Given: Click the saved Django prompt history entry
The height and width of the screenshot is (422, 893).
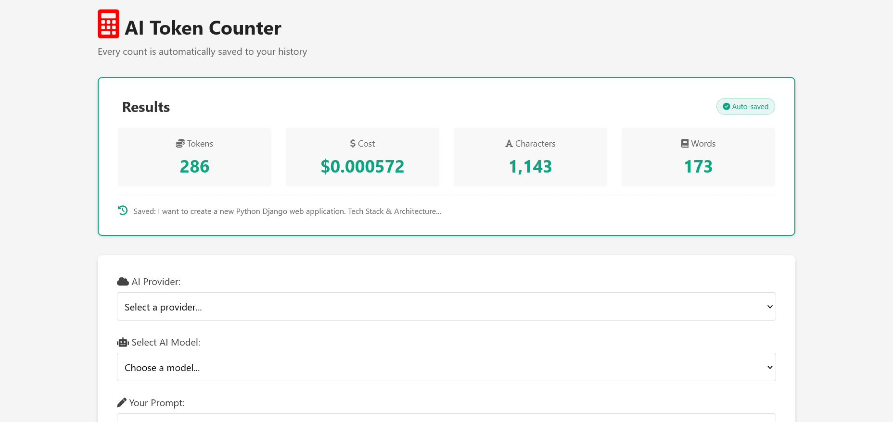Looking at the screenshot, I should click(287, 211).
